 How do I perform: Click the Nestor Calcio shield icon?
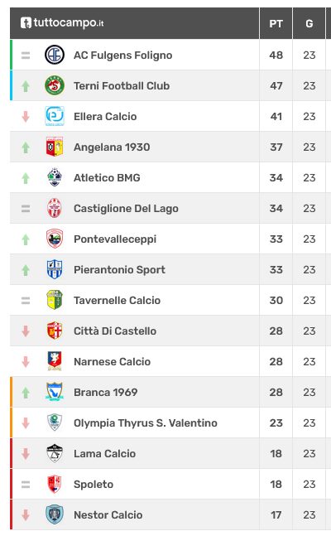click(x=55, y=514)
